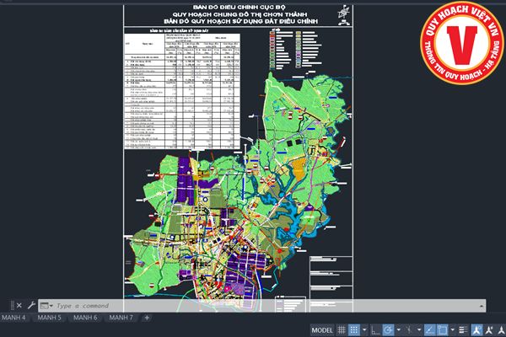
Task: Toggle snap mode in status bar
Action: pyautogui.click(x=354, y=329)
